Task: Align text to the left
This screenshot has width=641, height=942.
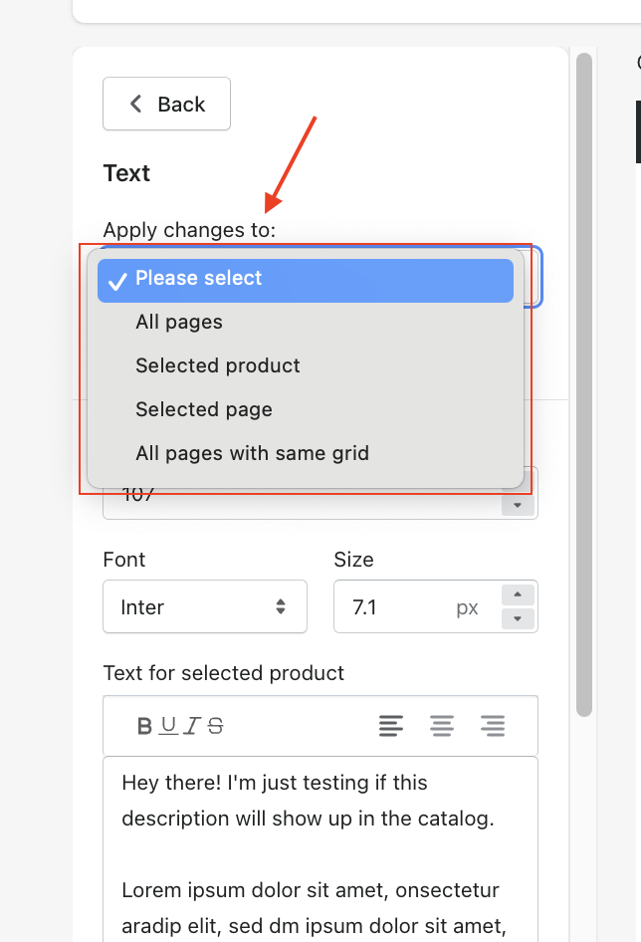Action: [391, 726]
